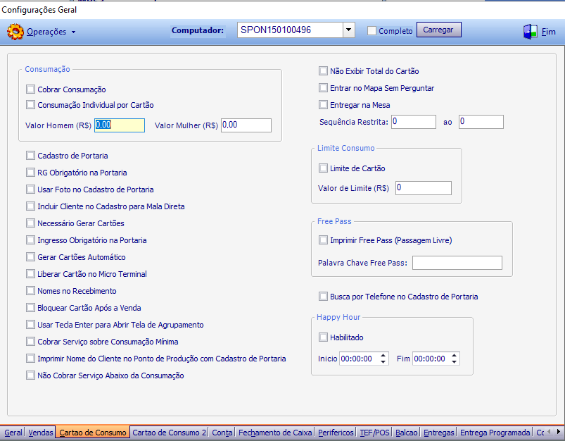Enable Liberar Cartão no Micro Terminal
Viewport: 565px width, 441px height.
click(x=31, y=274)
